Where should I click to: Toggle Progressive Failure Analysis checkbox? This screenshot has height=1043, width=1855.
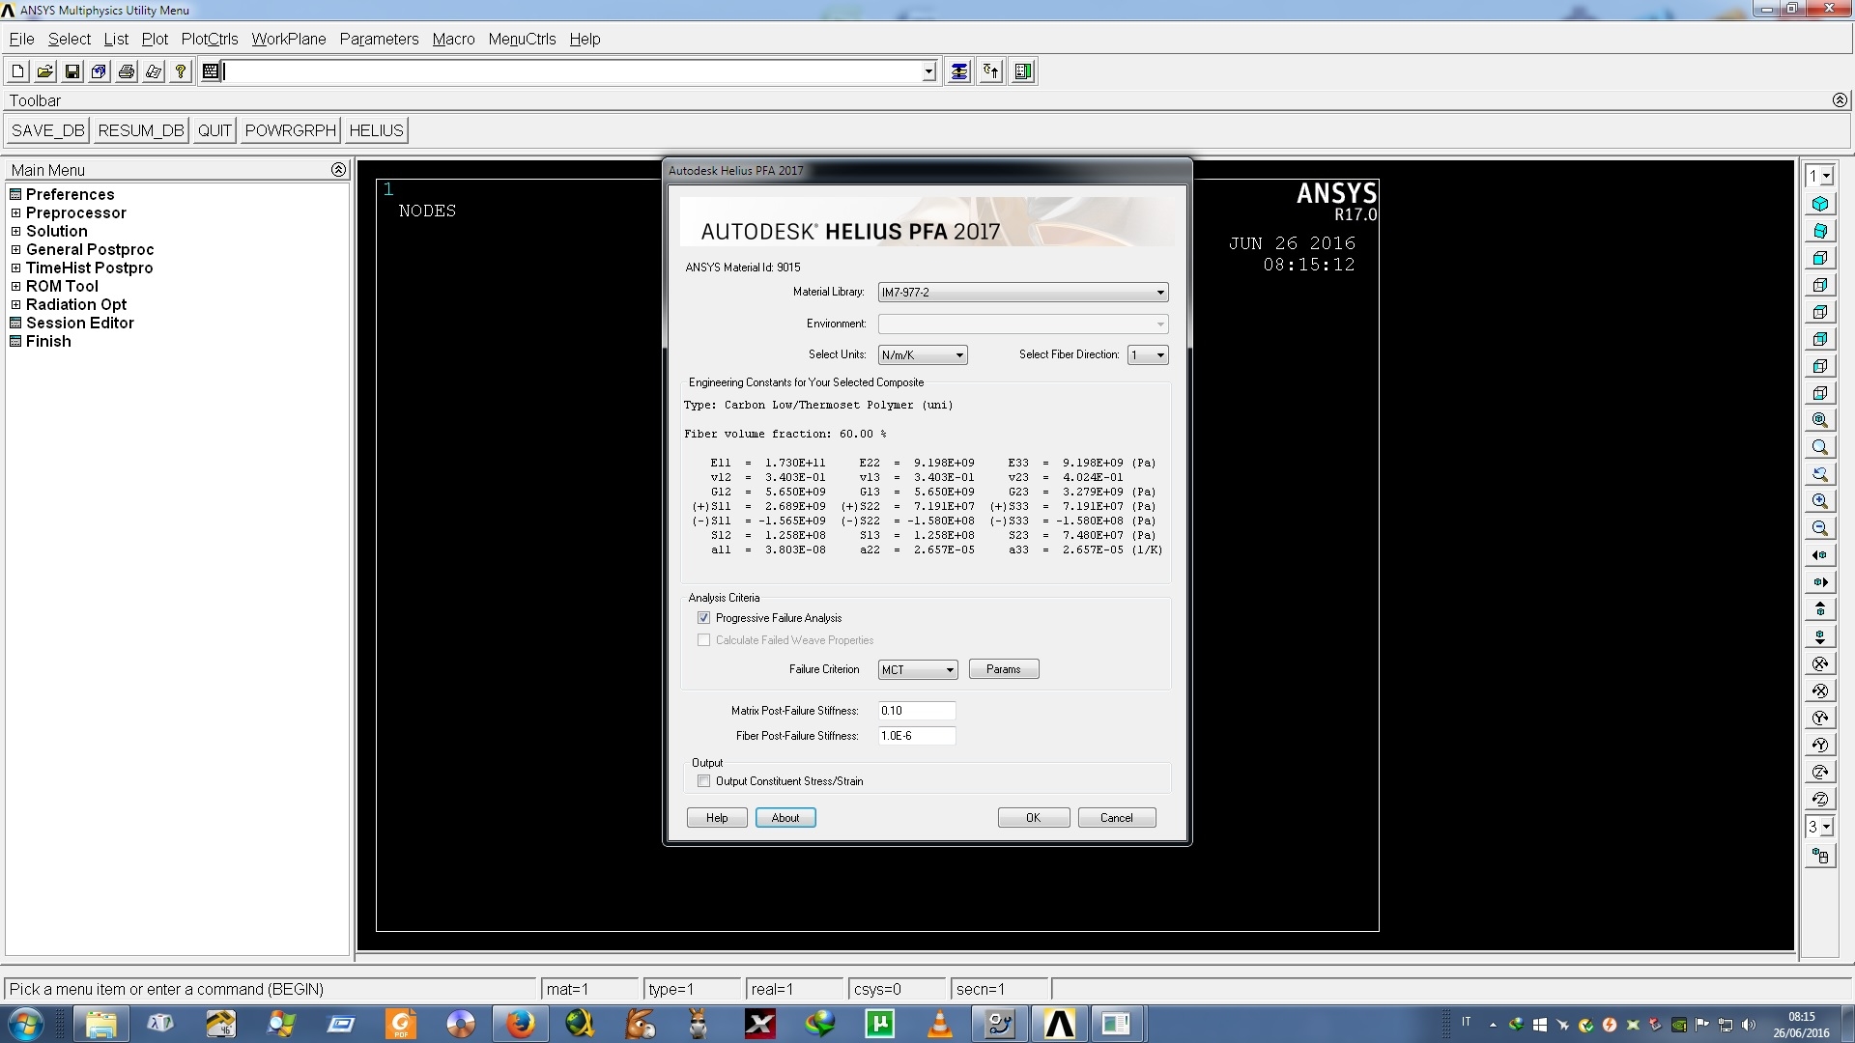[x=703, y=618]
